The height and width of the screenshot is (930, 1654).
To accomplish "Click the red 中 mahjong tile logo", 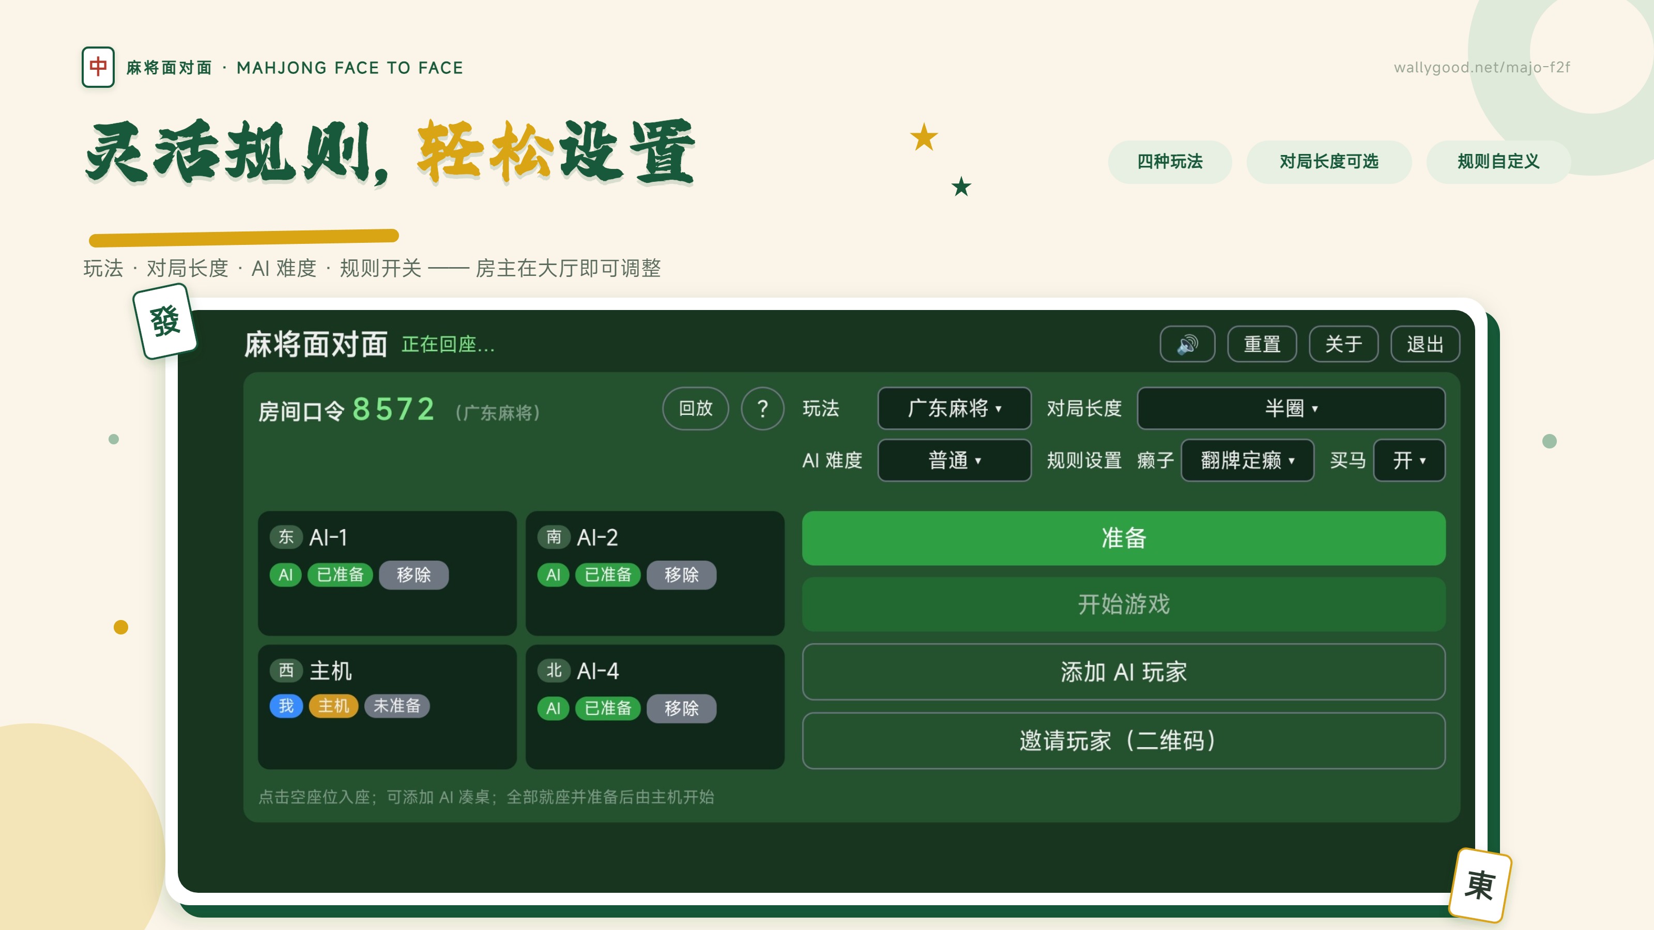I will click(98, 67).
